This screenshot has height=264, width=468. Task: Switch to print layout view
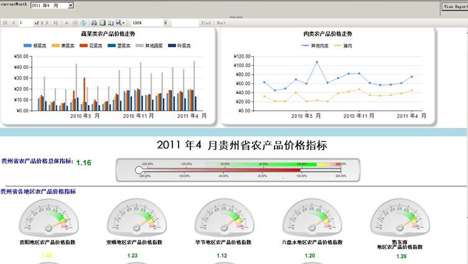(102, 23)
